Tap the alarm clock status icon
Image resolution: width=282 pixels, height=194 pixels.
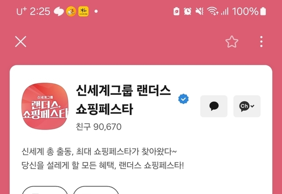pos(187,11)
